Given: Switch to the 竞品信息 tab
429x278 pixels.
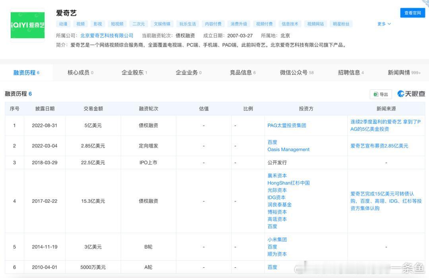Looking at the screenshot, I should (243, 73).
